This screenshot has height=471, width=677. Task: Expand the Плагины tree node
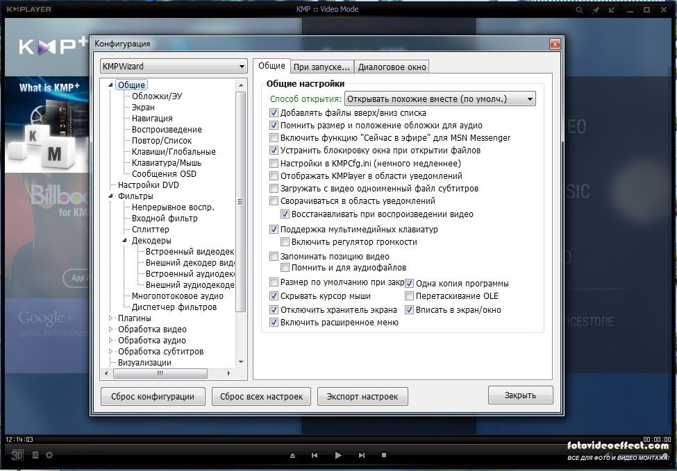(111, 318)
